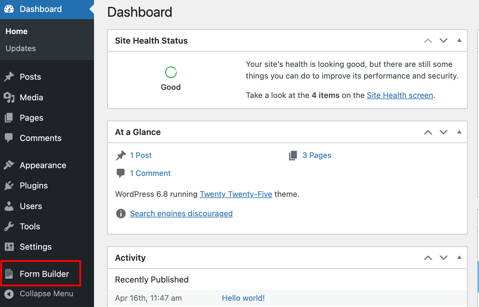Open the Updates submenu item

[x=21, y=48]
